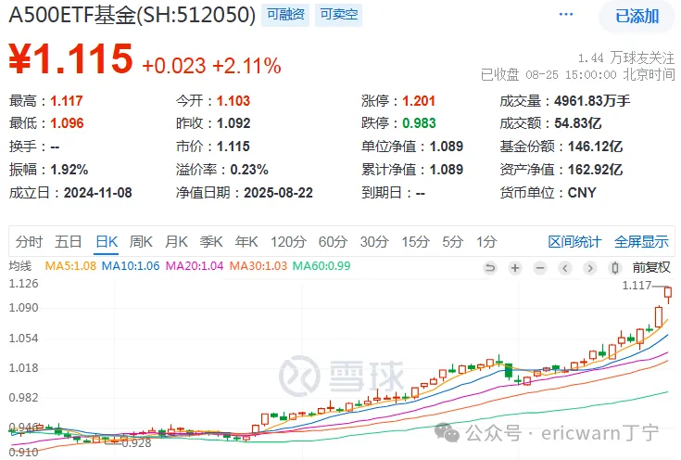Viewport: 681px width, 460px height.
Task: Zoom in chart with plus icon
Action: pyautogui.click(x=515, y=268)
